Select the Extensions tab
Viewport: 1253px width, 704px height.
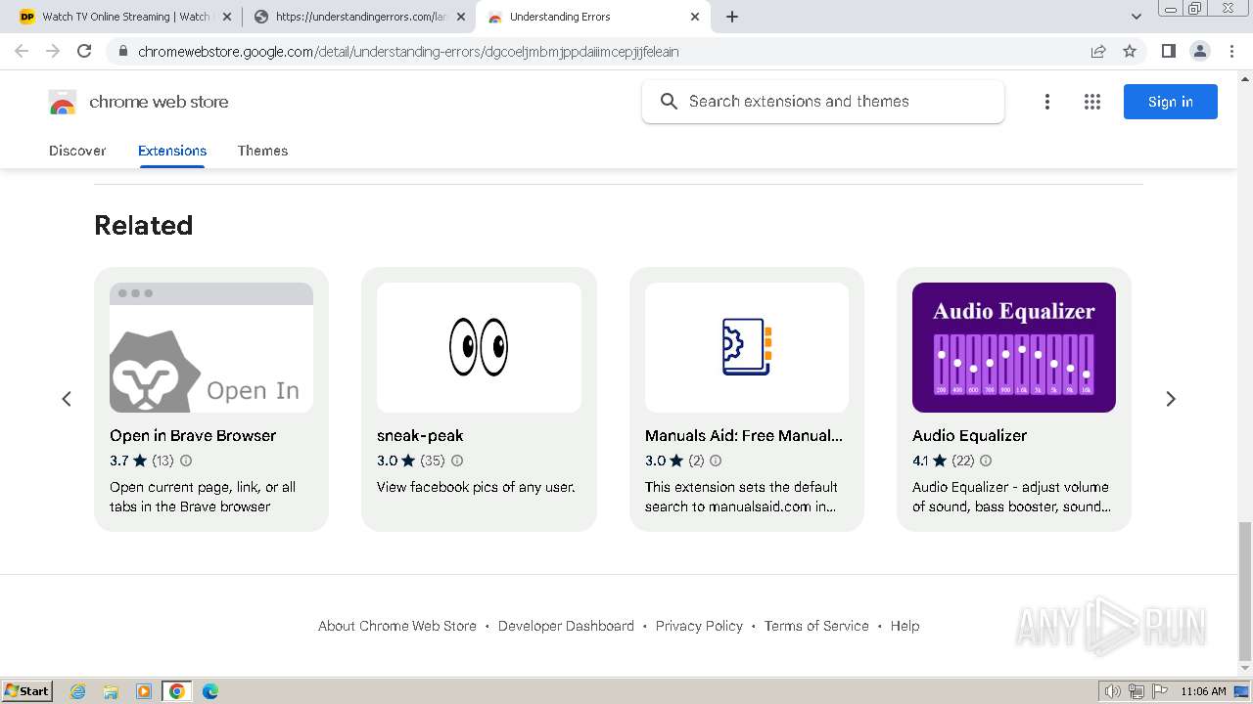pos(172,151)
